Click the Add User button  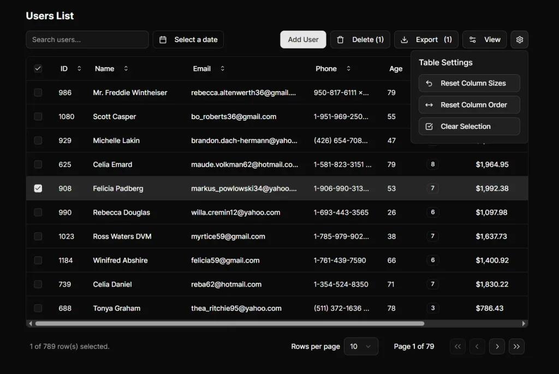coord(303,39)
